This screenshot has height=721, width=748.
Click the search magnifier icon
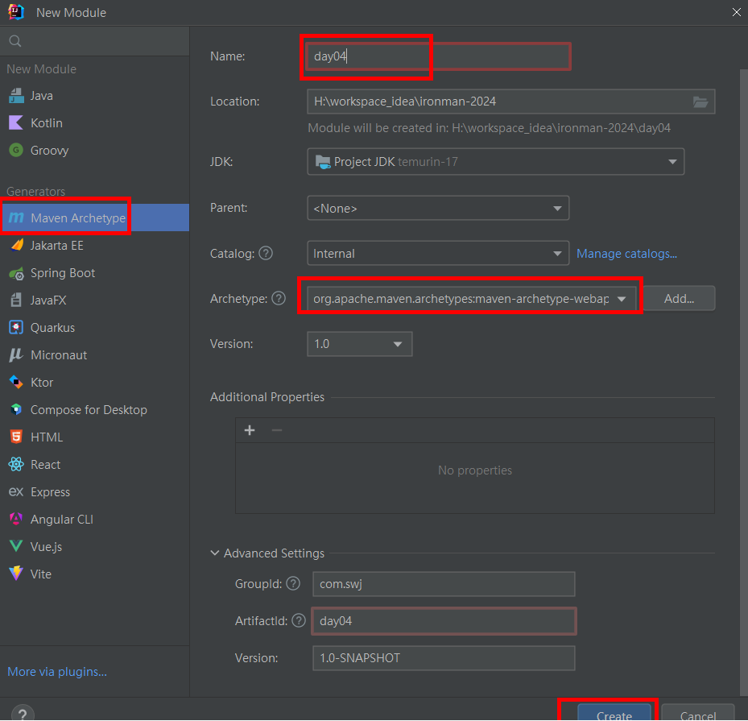pyautogui.click(x=15, y=41)
